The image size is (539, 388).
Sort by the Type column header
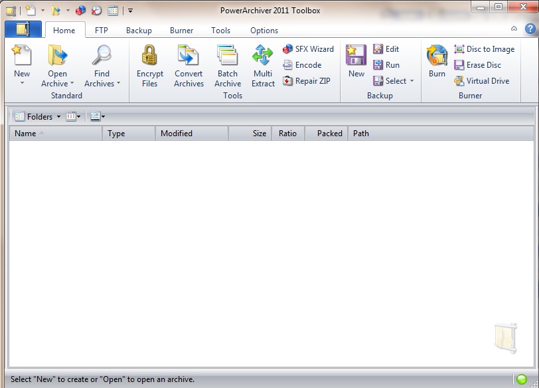pos(129,134)
